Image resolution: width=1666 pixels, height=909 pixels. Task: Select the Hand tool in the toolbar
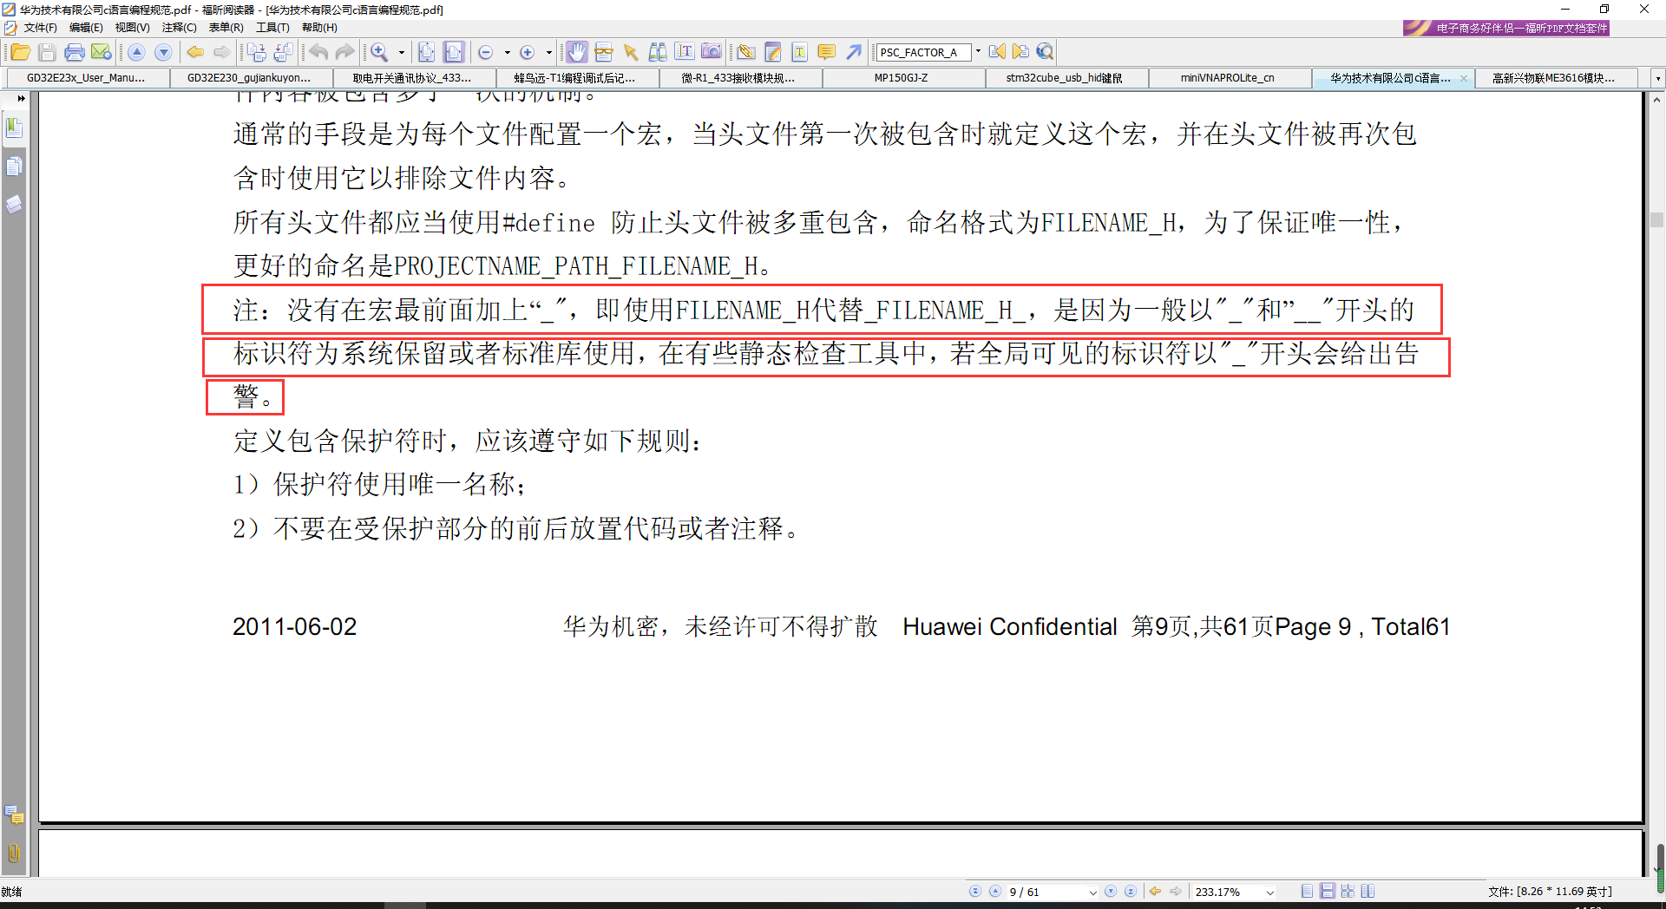[x=577, y=52]
